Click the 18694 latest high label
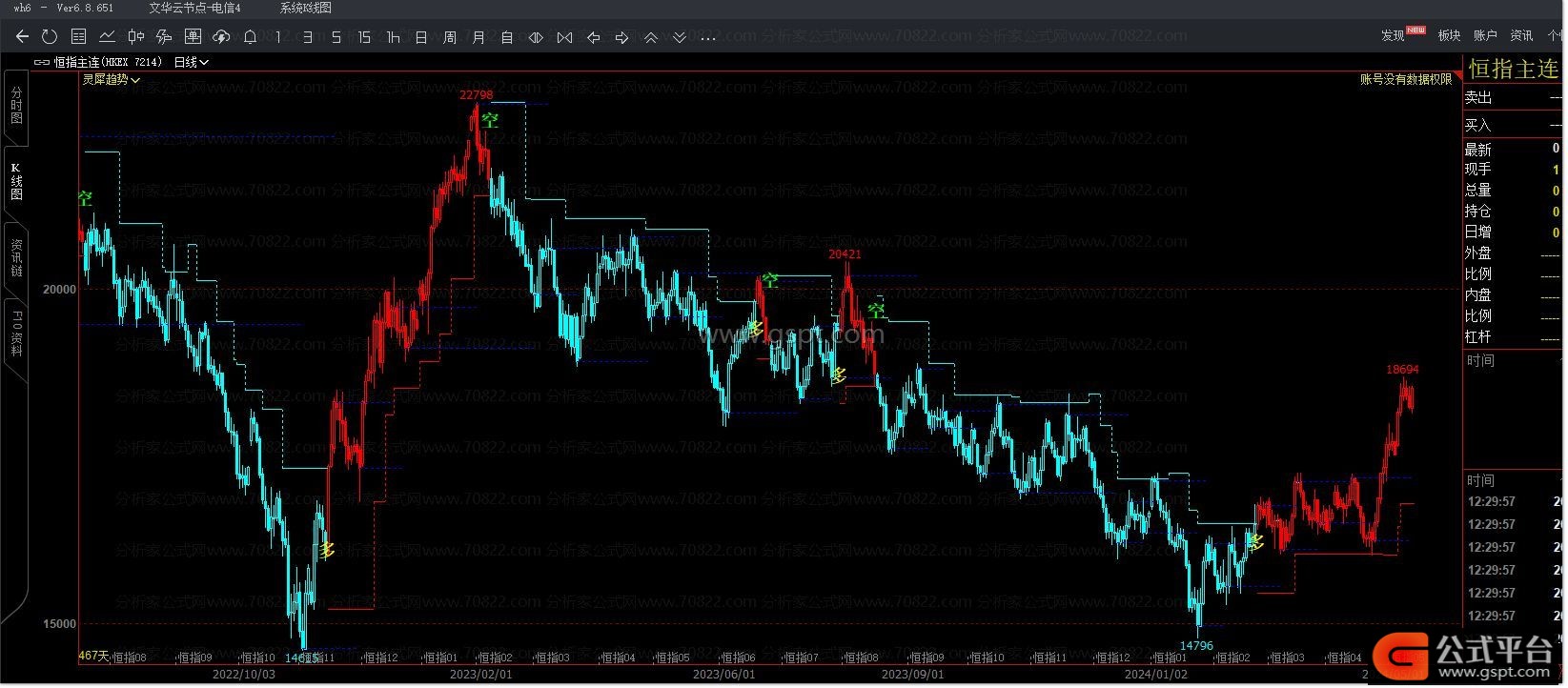 pyautogui.click(x=1402, y=370)
